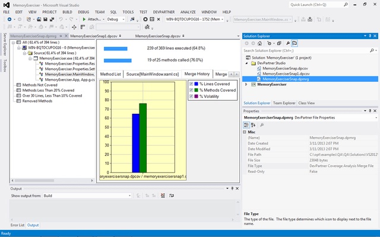The height and width of the screenshot is (237, 380).
Task: Open the DEVPARTNER menu
Action: point(164,12)
